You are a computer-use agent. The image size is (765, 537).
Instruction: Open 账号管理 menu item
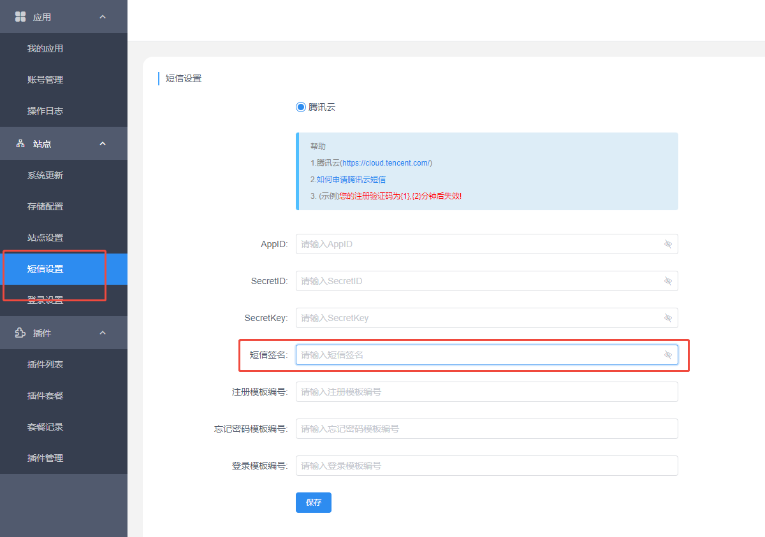64,80
